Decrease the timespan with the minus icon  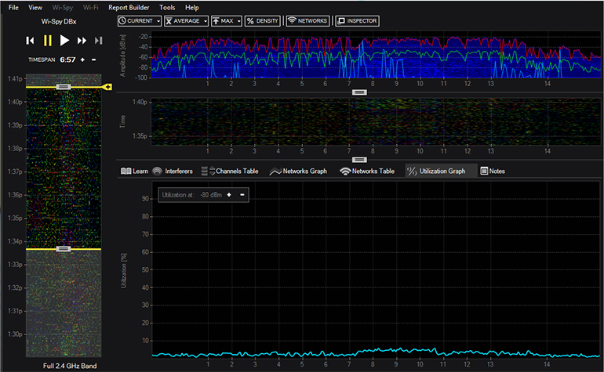[93, 60]
